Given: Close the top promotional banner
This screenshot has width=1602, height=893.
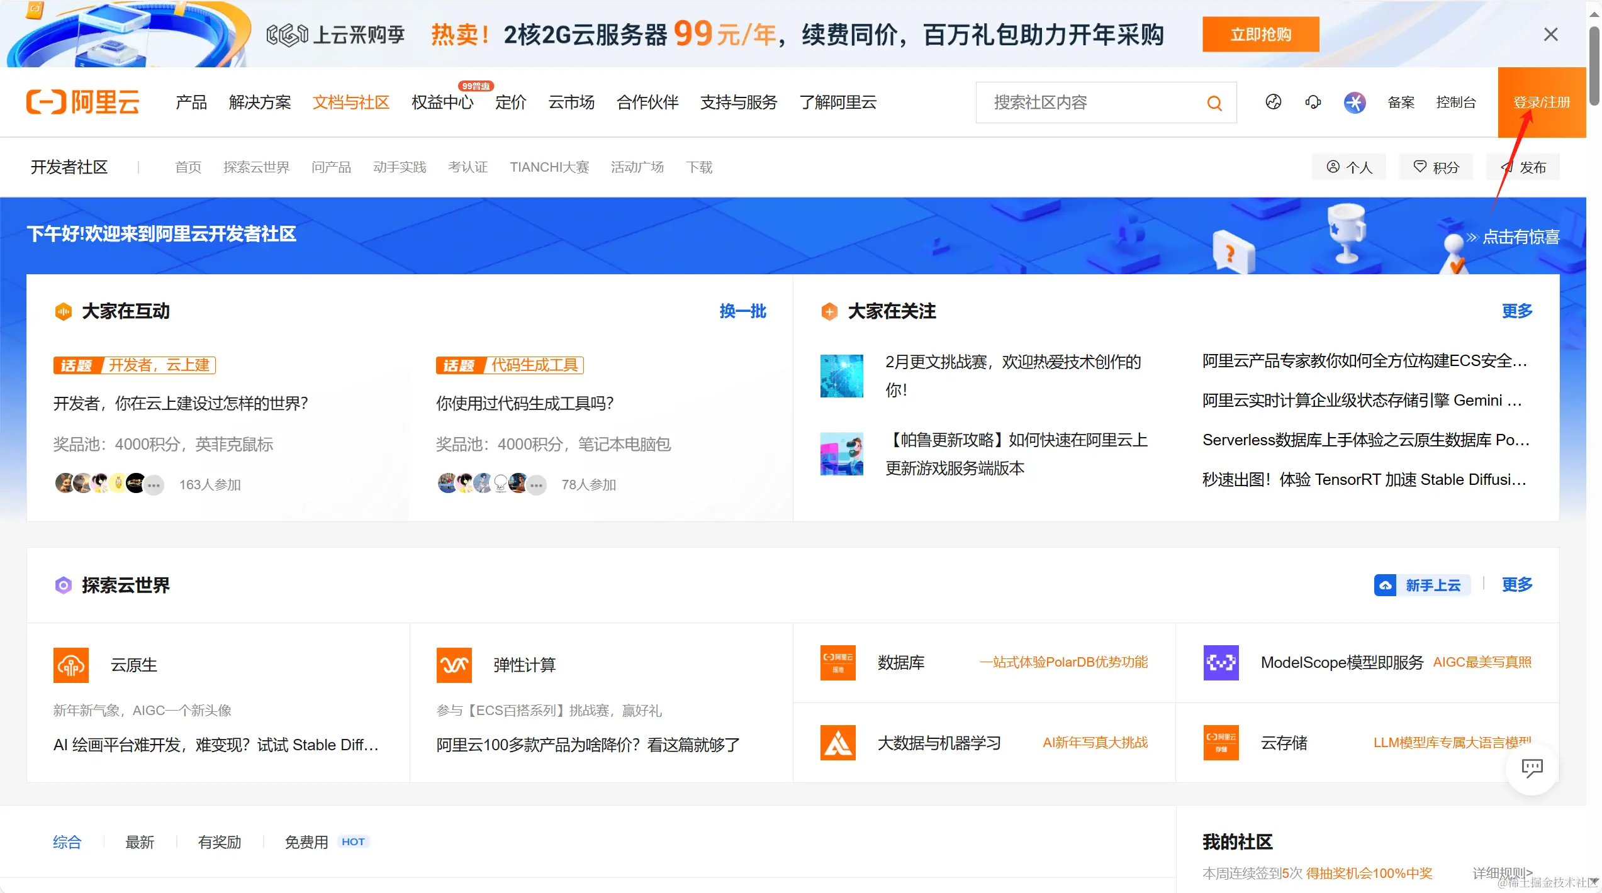Looking at the screenshot, I should (x=1550, y=35).
